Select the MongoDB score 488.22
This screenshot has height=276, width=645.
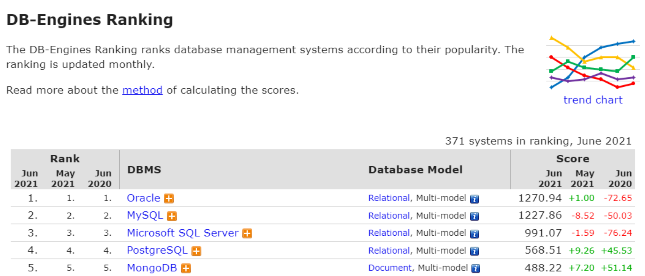543,268
